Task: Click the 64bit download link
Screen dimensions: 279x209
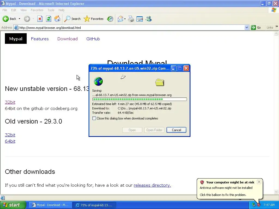Action: (x=10, y=141)
